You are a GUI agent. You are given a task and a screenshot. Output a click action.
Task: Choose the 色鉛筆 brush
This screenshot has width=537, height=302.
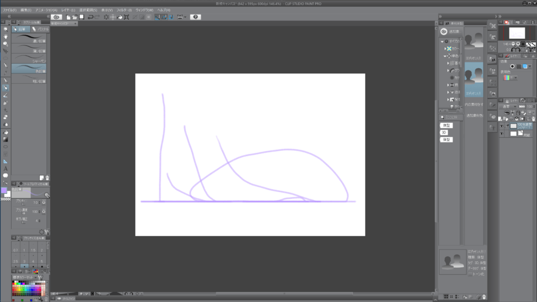click(x=29, y=68)
